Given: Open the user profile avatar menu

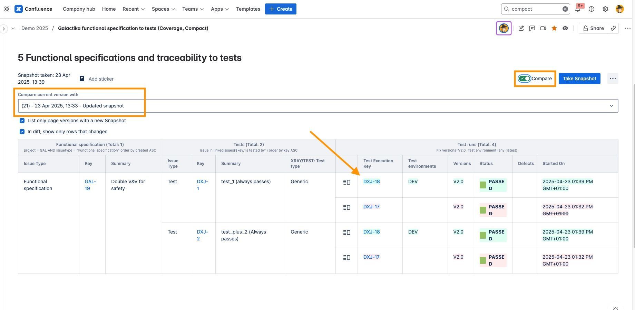Looking at the screenshot, I should 620,9.
